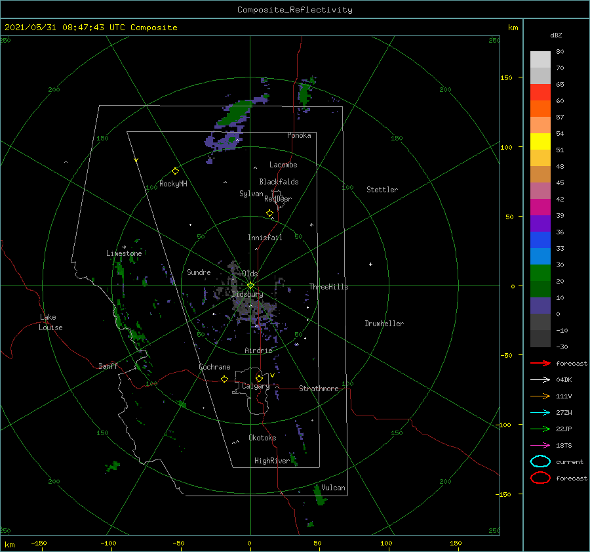Select the light gray 70-80 dBZ swatch
This screenshot has width=590, height=552.
[x=540, y=59]
